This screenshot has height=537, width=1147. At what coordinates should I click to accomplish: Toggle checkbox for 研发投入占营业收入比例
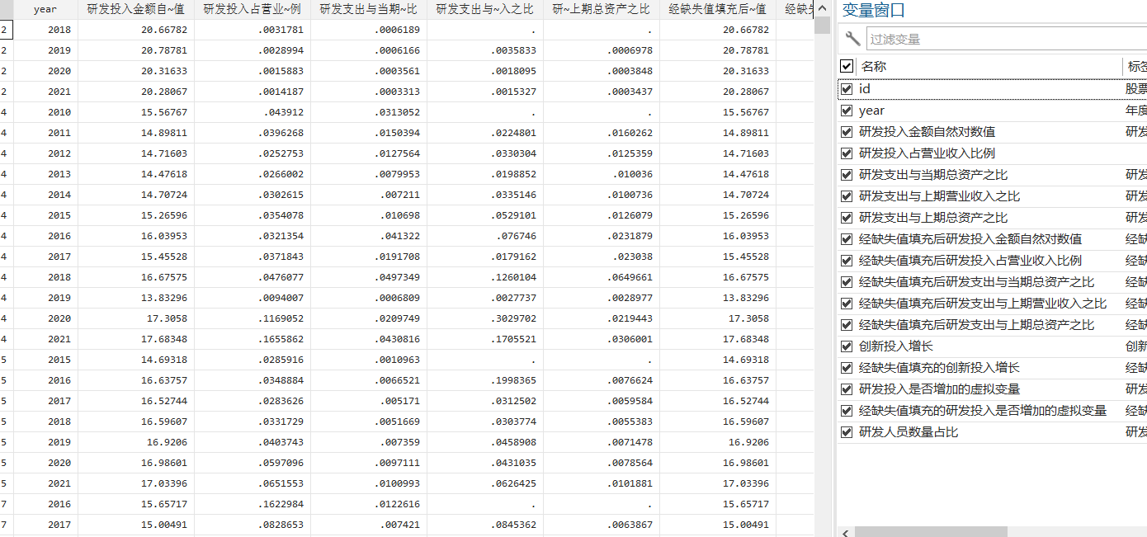(847, 153)
